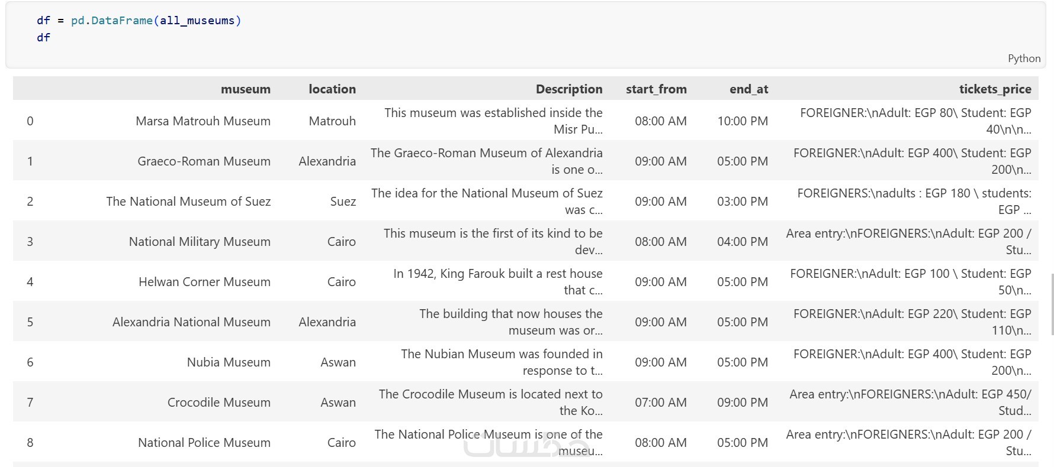Viewport: 1054px width, 467px height.
Task: Click the "start_from" column header
Action: [656, 89]
